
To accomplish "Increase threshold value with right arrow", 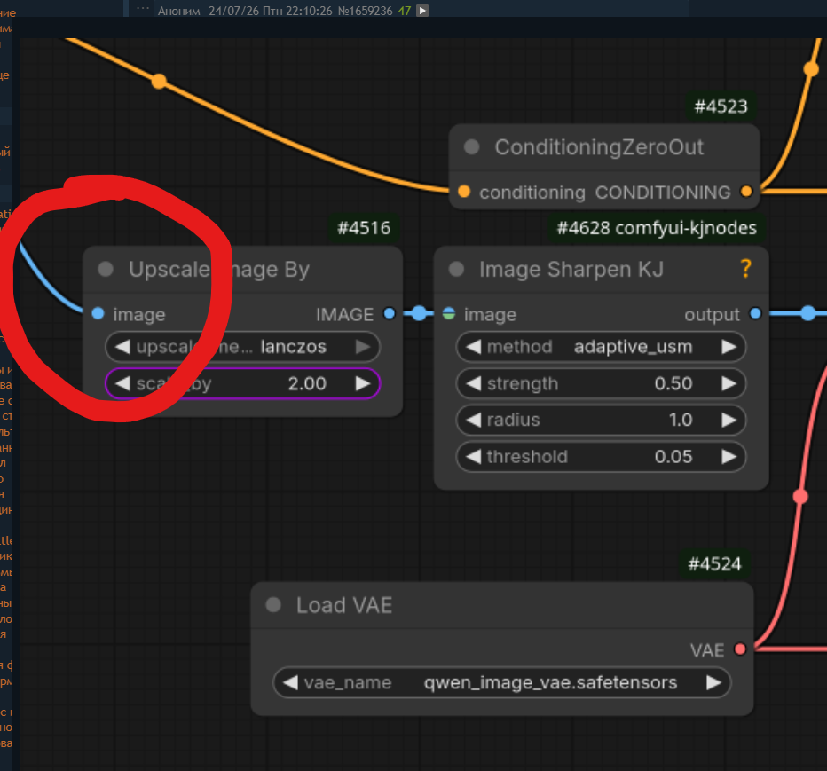I will click(x=729, y=456).
